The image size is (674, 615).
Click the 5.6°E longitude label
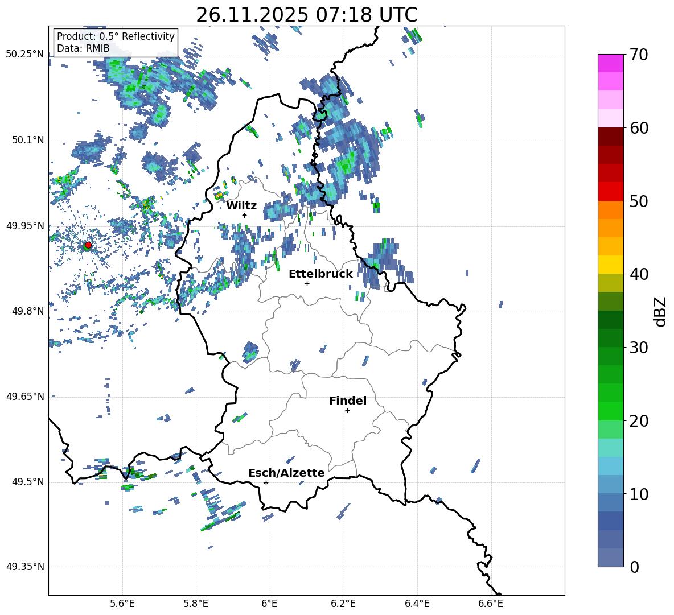[122, 604]
